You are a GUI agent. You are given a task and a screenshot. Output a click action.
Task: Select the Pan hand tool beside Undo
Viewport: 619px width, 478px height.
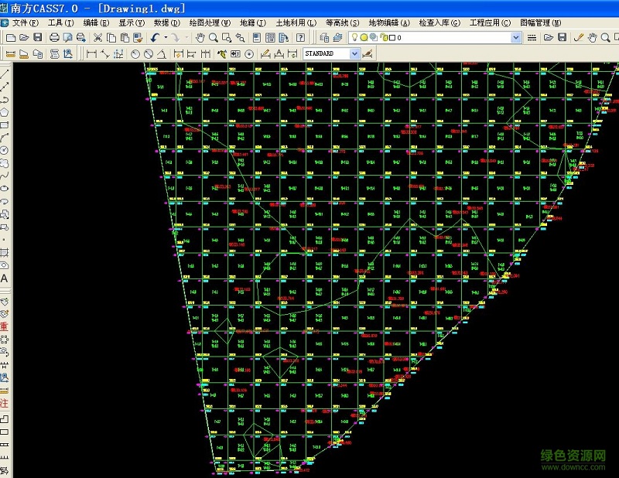point(200,37)
